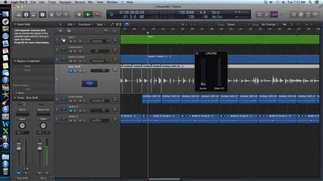Open the left-click pointer tool menu
Screen dimensions: 323x181
coord(184,25)
